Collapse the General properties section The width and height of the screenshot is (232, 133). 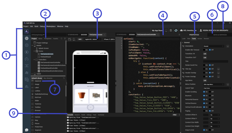tap(183, 42)
